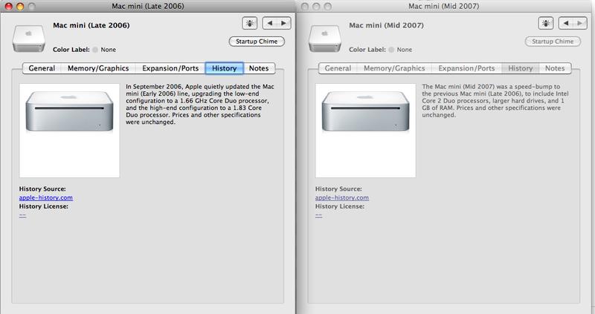595x314 pixels.
Task: Open Color Label selector in Late 2006 window
Action: coord(104,50)
